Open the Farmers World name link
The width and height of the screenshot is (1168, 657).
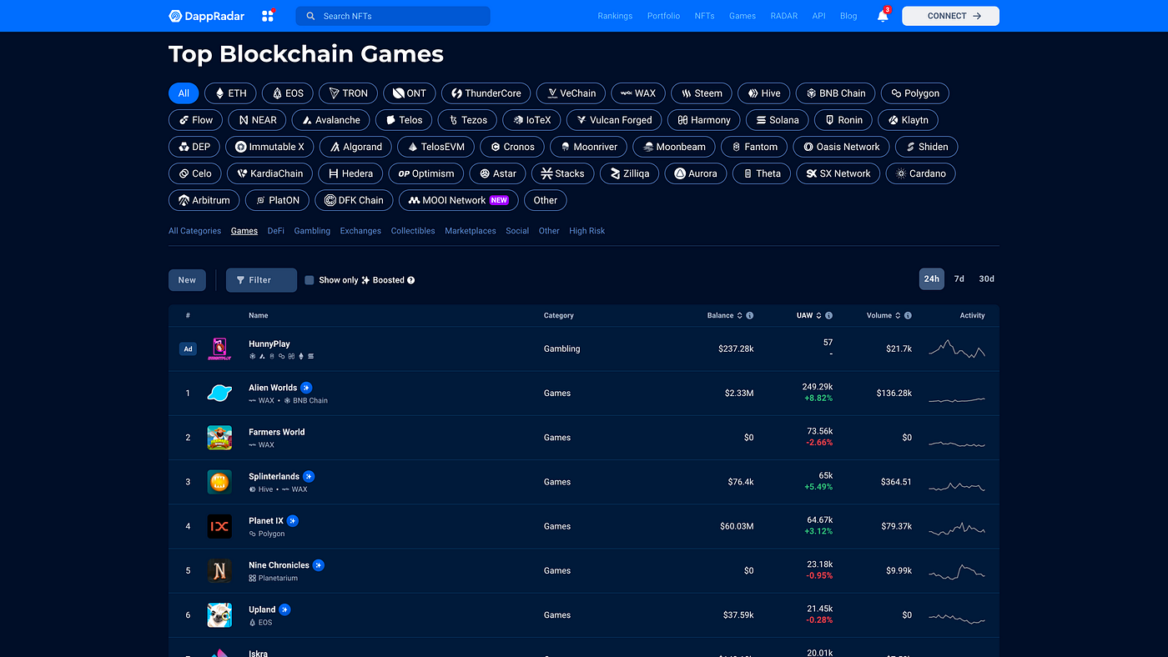(x=277, y=432)
